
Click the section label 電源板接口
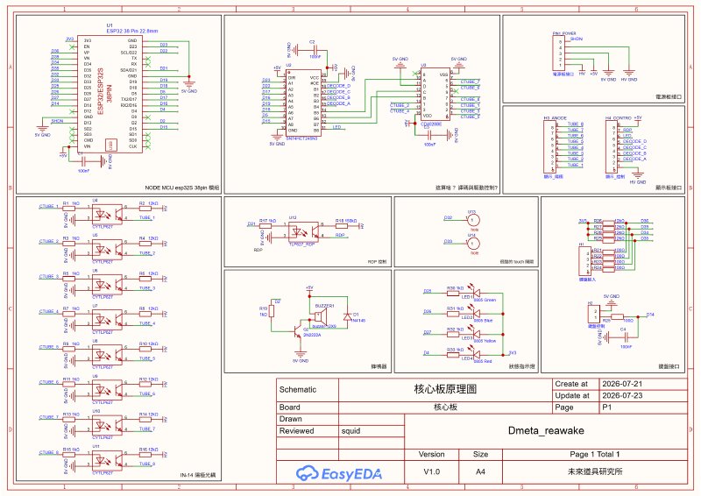669,96
